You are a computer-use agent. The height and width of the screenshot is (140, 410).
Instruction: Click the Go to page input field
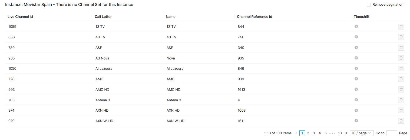pyautogui.click(x=392, y=133)
